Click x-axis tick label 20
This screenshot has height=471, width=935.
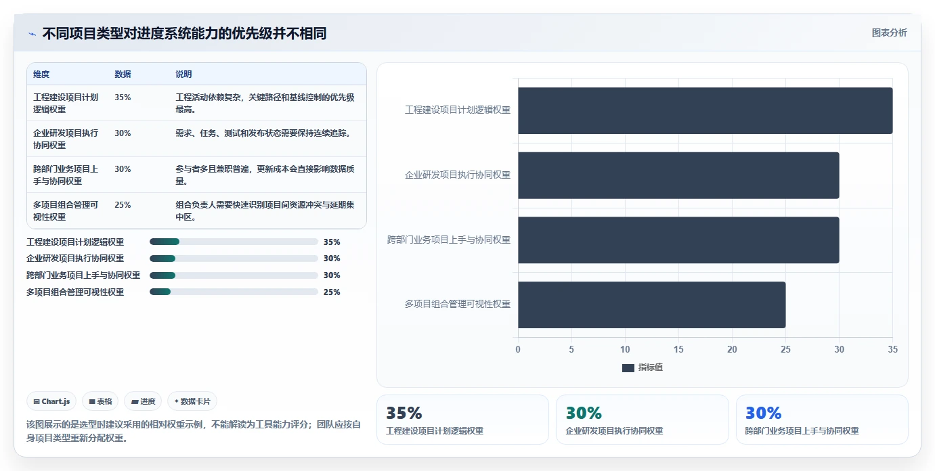coord(732,349)
